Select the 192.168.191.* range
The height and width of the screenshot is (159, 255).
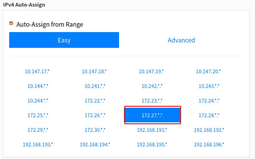[x=152, y=130]
